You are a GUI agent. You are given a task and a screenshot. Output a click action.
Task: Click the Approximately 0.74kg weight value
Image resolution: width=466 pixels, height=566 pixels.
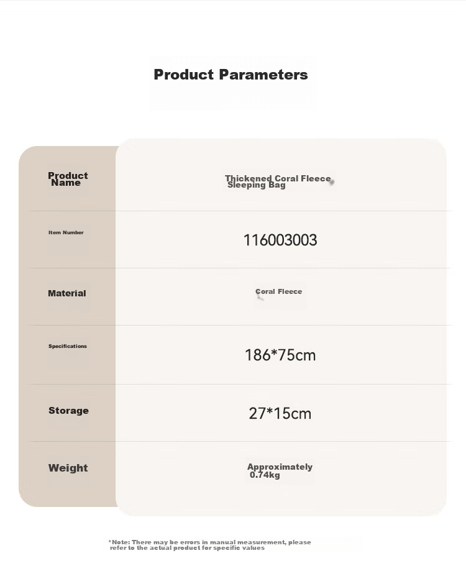[280, 471]
